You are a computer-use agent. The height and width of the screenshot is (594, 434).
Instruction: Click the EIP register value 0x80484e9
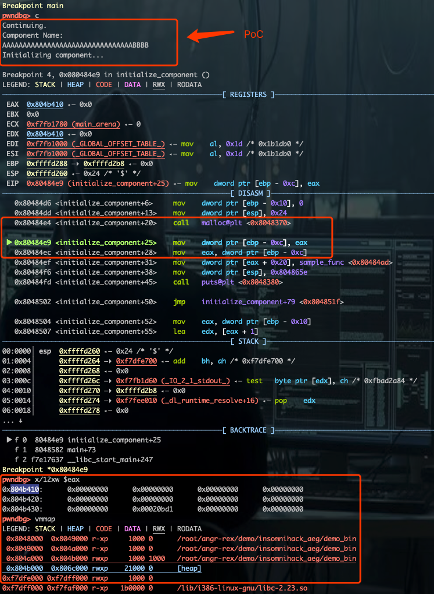pyautogui.click(x=45, y=183)
